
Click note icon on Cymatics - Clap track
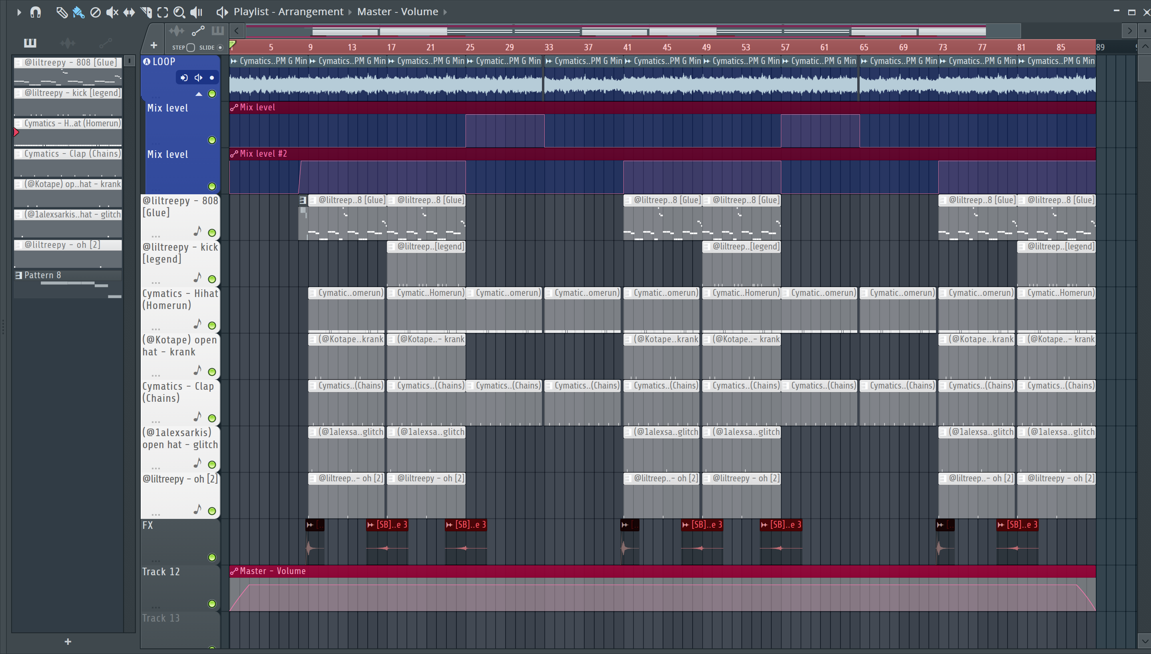pos(197,417)
